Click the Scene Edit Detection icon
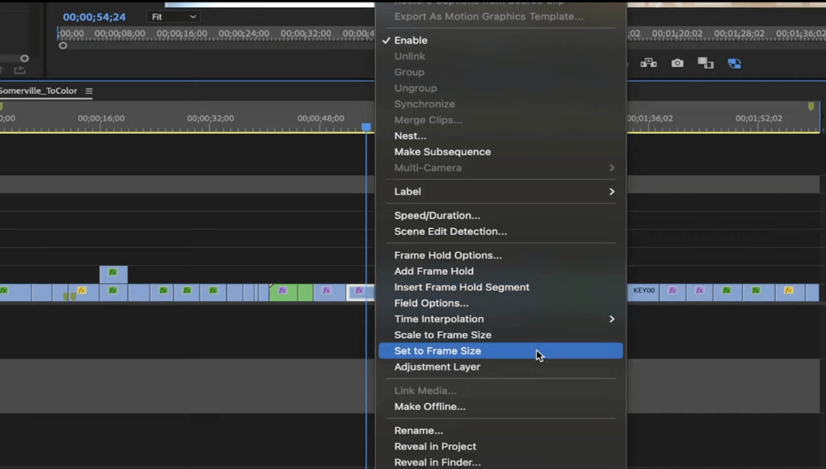Viewport: 826px width, 469px height. click(450, 231)
